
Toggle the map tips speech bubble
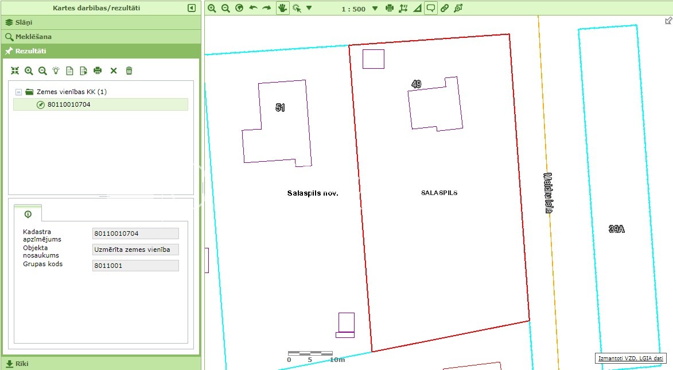pyautogui.click(x=430, y=8)
